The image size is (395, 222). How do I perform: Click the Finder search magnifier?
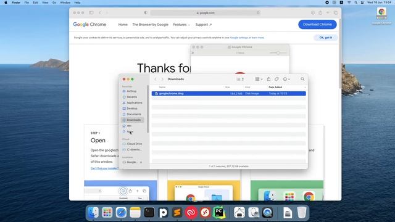pos(302,79)
